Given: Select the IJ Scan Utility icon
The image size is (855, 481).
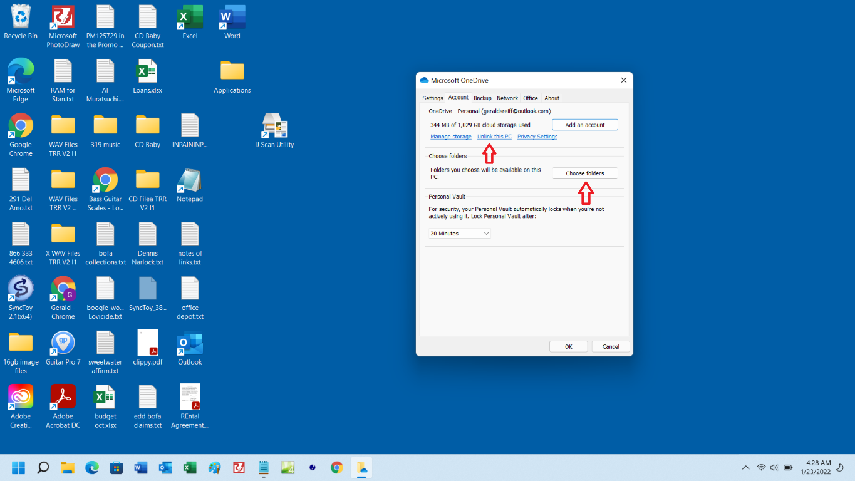Looking at the screenshot, I should pyautogui.click(x=274, y=131).
